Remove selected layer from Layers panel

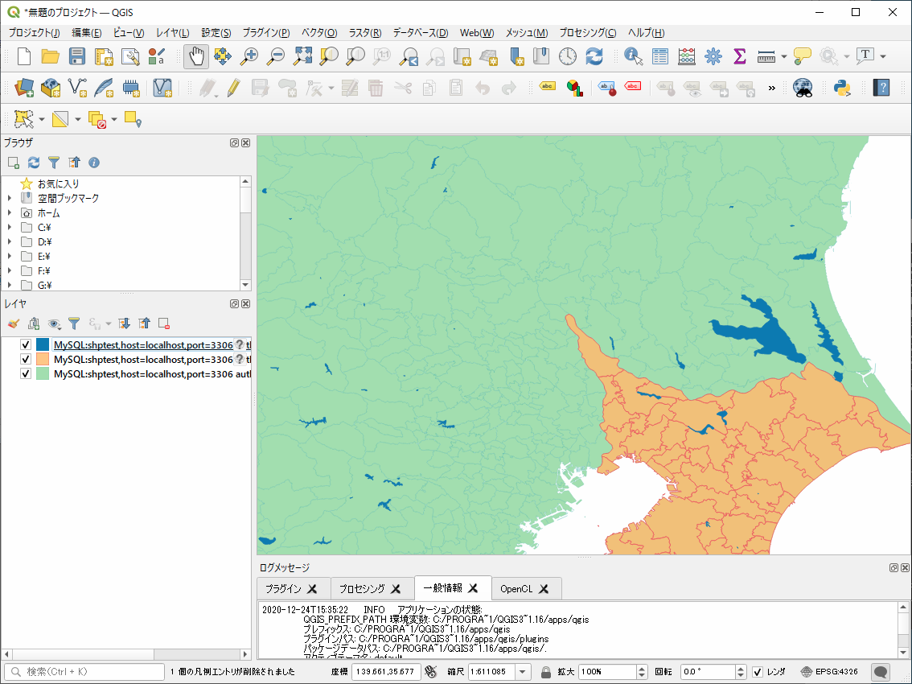164,323
